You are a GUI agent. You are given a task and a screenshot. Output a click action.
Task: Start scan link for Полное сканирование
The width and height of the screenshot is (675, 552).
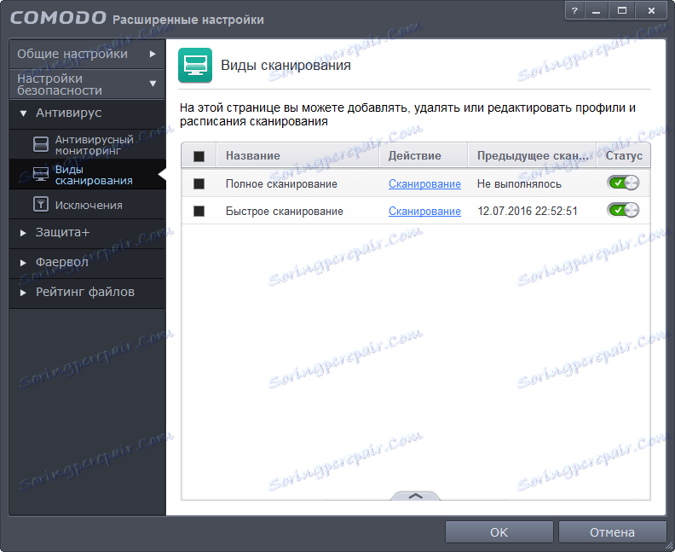424,184
